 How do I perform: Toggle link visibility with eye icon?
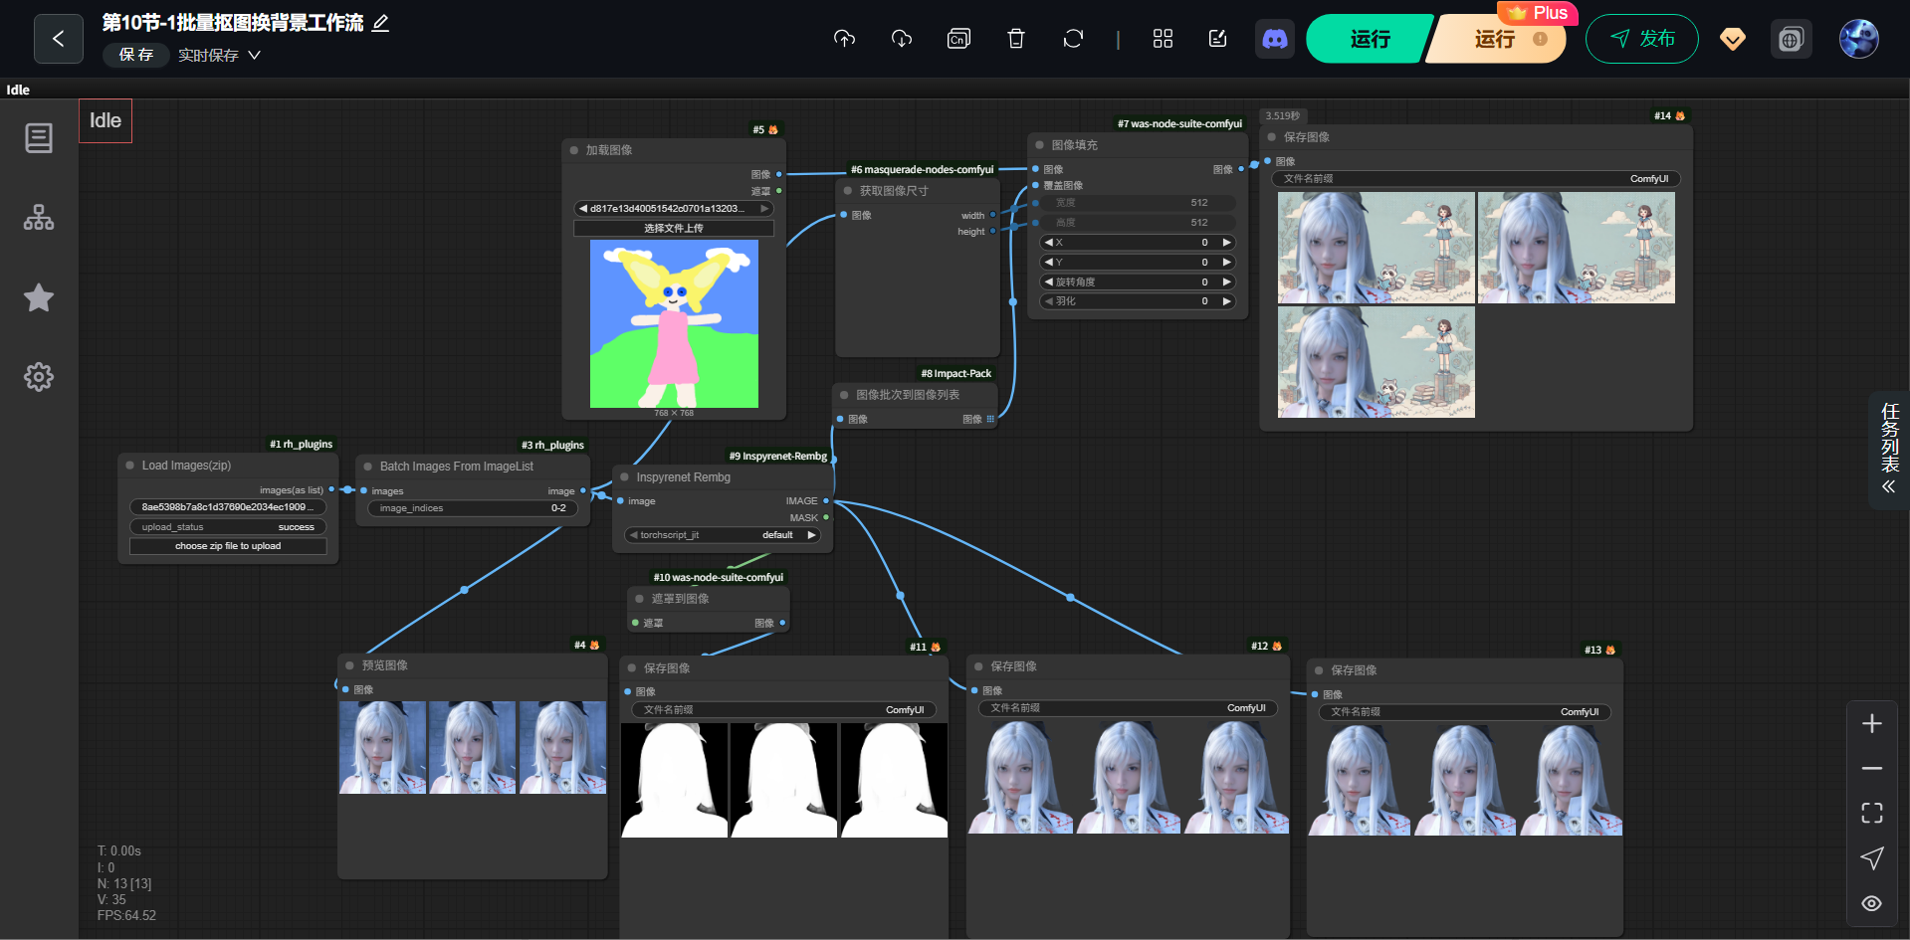tap(1872, 903)
